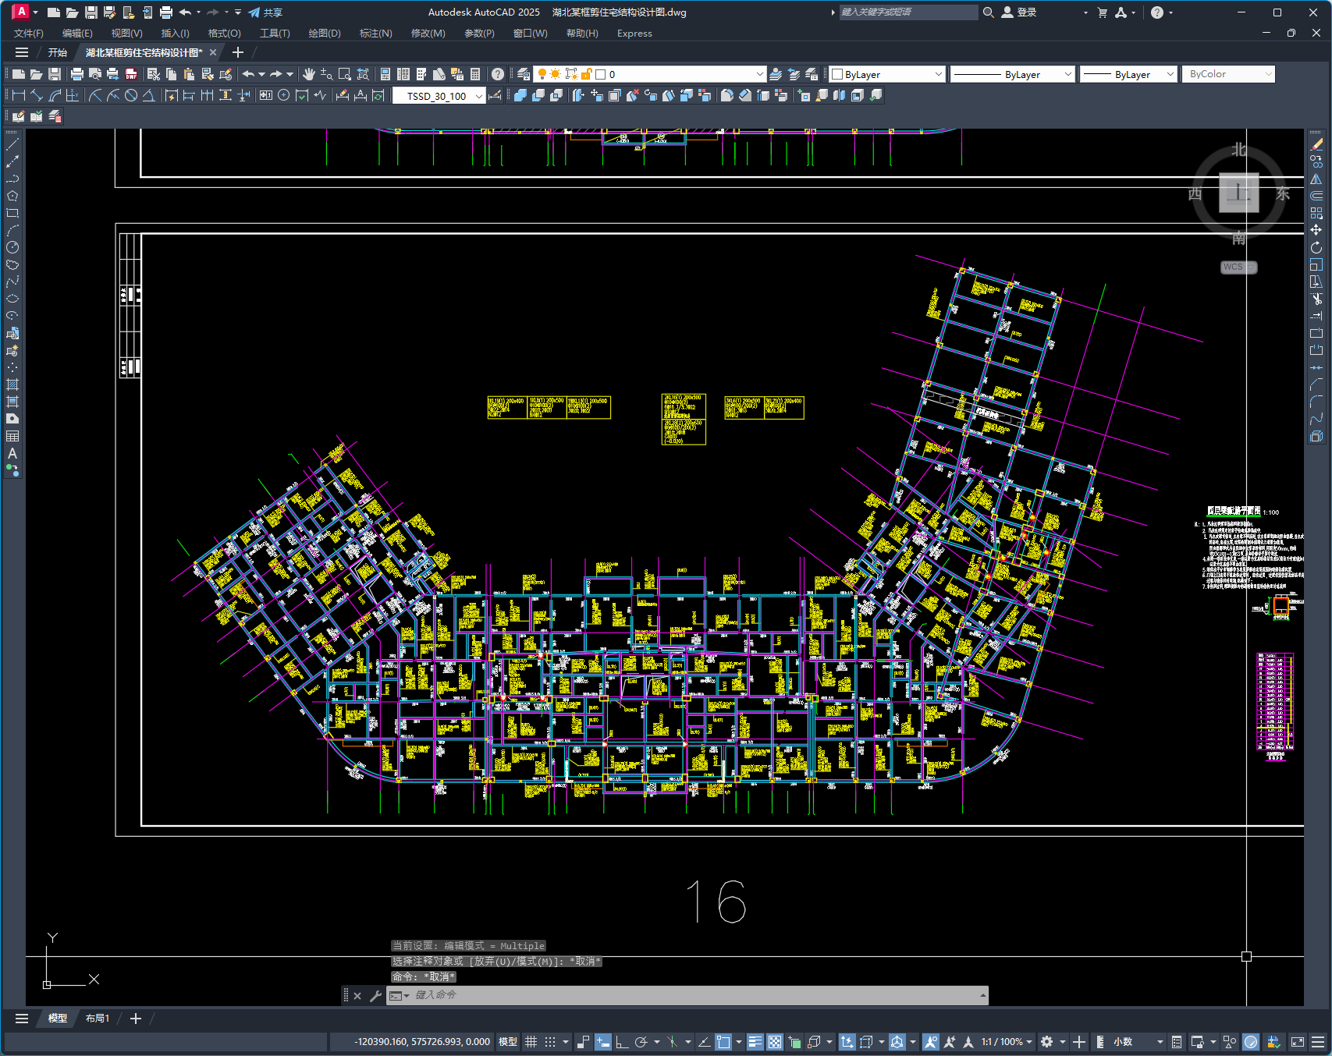Open the 格式(O) menu
1332x1056 pixels.
[225, 34]
